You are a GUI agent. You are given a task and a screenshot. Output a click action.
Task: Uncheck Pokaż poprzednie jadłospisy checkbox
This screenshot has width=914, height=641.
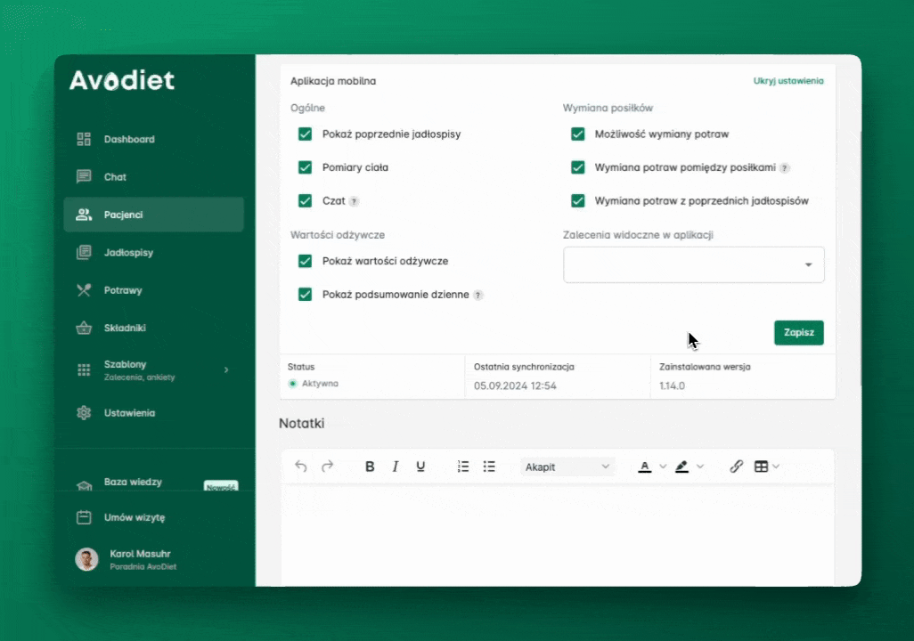click(306, 134)
